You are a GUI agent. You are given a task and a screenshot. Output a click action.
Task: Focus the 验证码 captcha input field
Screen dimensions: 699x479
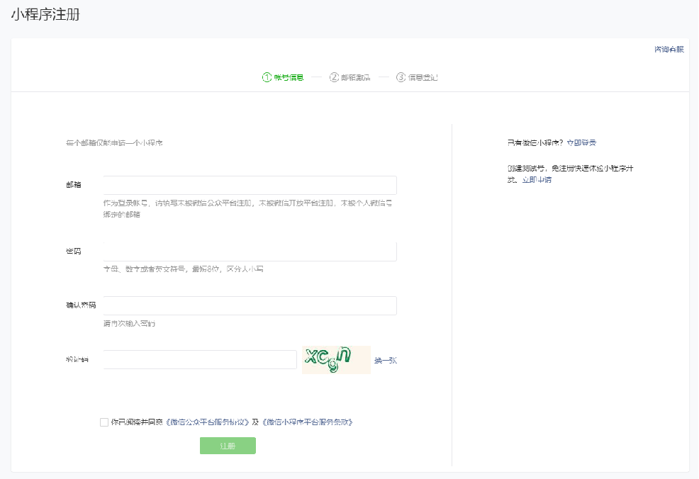point(200,360)
